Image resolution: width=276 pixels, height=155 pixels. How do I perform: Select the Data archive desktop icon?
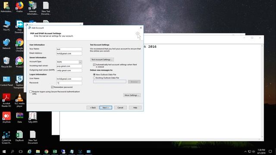coord(19,118)
